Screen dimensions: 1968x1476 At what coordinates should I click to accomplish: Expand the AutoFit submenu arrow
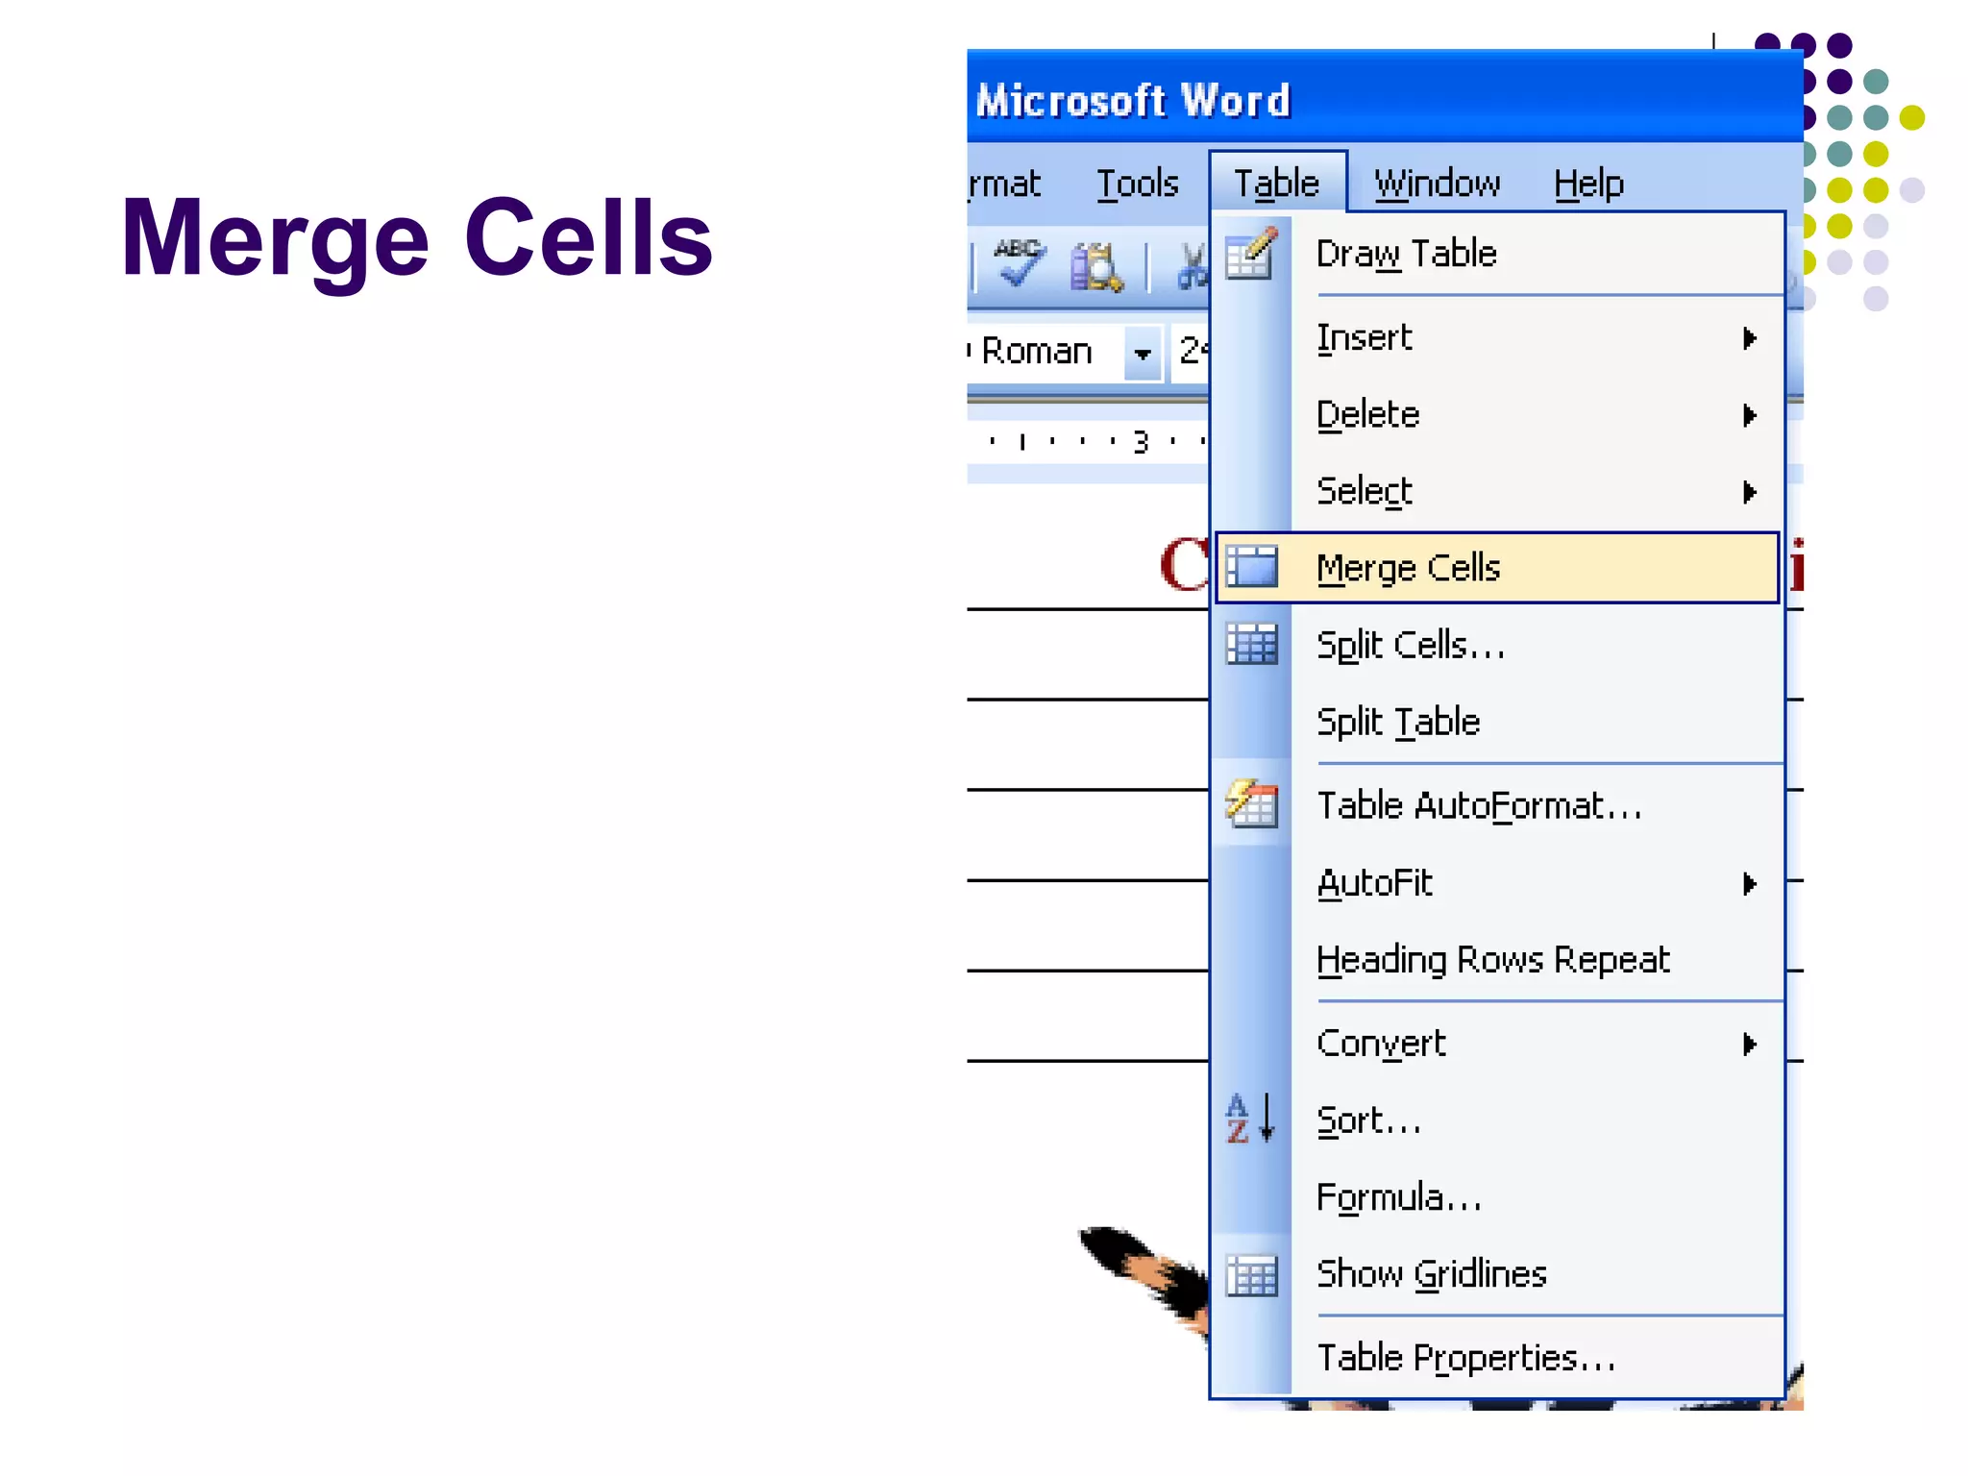tap(1750, 883)
